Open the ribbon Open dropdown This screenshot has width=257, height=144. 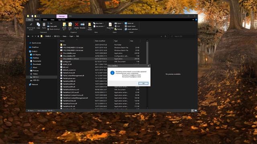click(118, 23)
